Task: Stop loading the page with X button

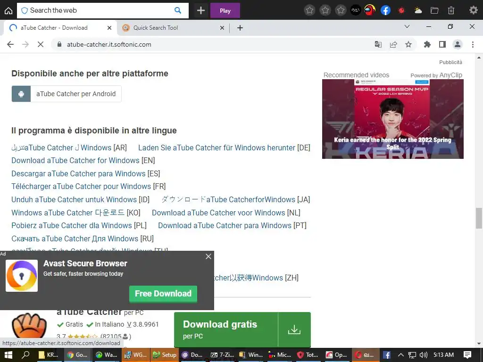Action: 41,44
